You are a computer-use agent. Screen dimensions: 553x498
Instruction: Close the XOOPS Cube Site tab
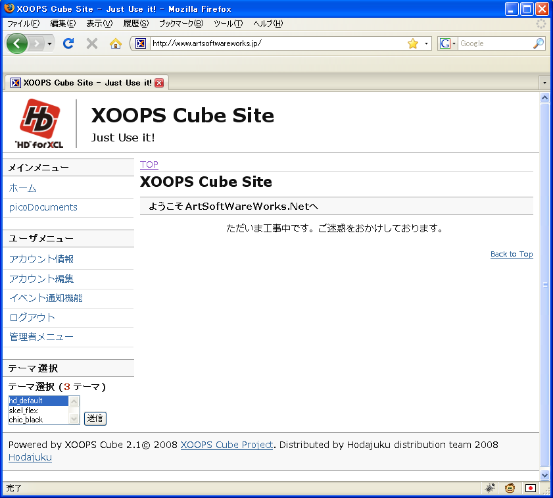pos(159,83)
